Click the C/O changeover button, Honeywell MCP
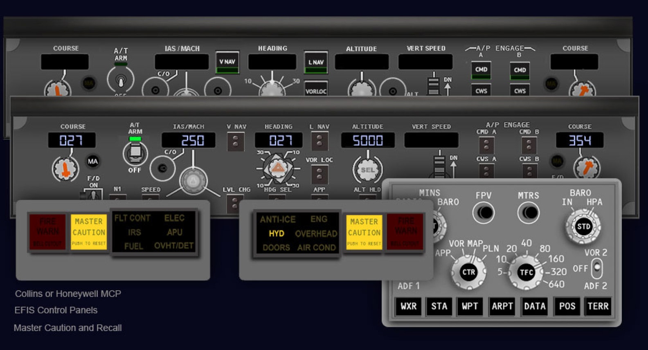 162,168
